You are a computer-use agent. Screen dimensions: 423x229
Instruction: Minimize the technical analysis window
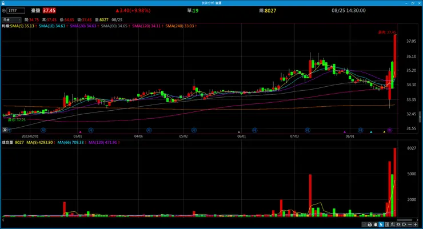(x=406, y=3)
